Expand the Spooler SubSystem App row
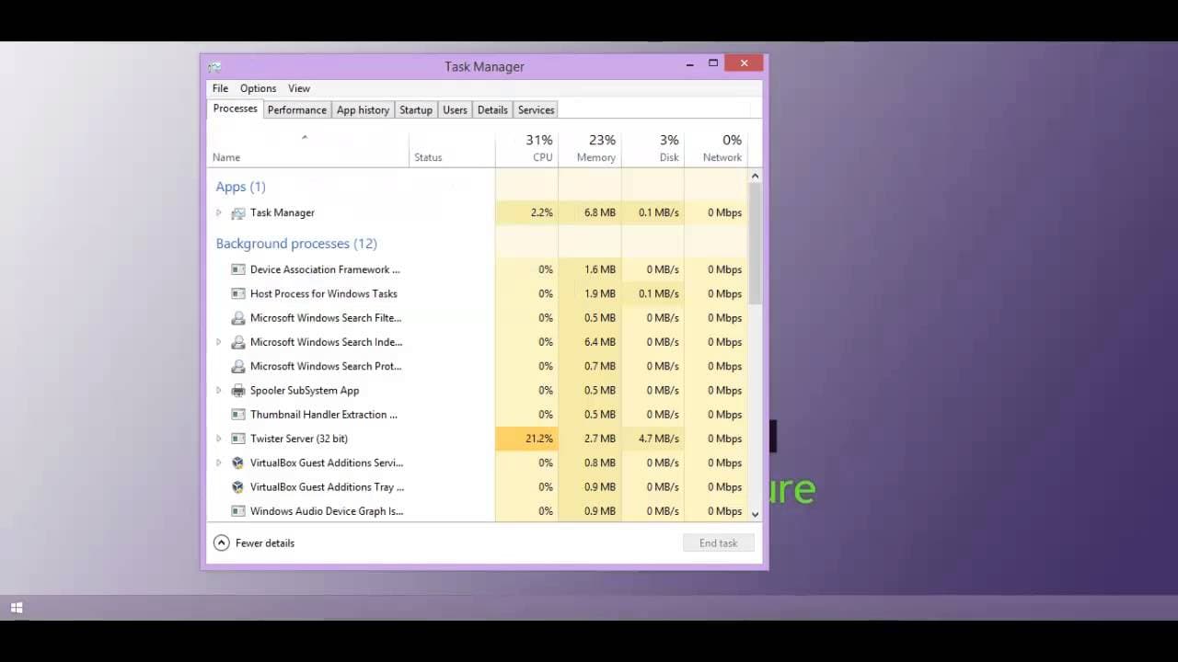Screen dimensions: 1178x662 (x=219, y=390)
